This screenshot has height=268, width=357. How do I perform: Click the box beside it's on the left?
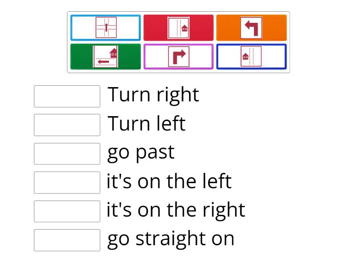pyautogui.click(x=67, y=182)
